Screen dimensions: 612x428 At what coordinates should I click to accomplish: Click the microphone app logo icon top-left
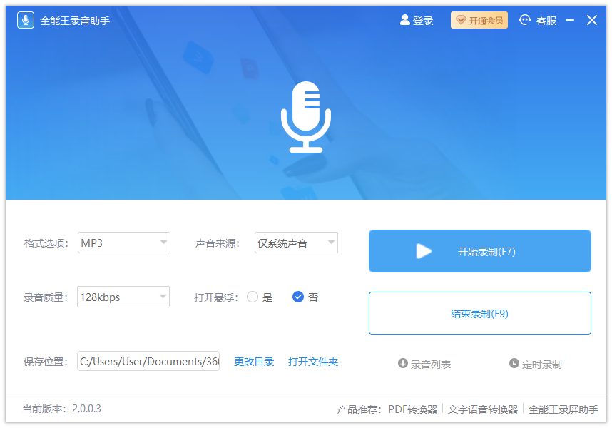[26, 19]
